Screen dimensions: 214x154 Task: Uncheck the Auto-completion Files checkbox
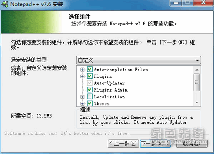coord(90,69)
